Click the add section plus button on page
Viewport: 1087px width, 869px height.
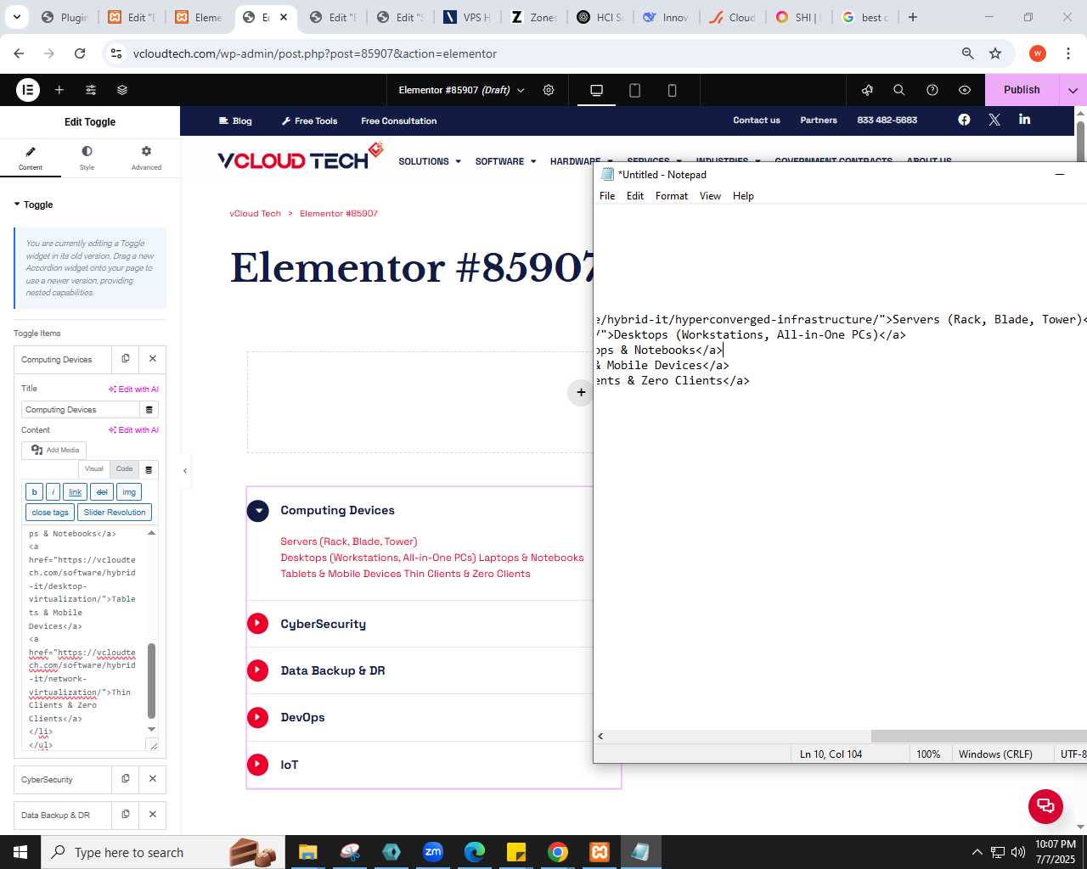click(x=581, y=392)
